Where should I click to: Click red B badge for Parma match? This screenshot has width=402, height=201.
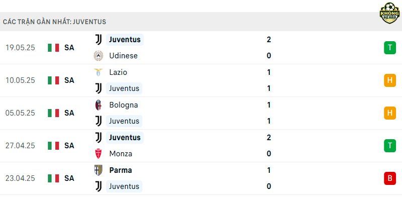(x=390, y=178)
